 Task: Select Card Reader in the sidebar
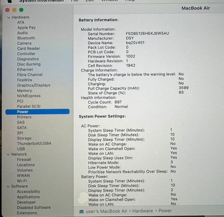(29, 48)
